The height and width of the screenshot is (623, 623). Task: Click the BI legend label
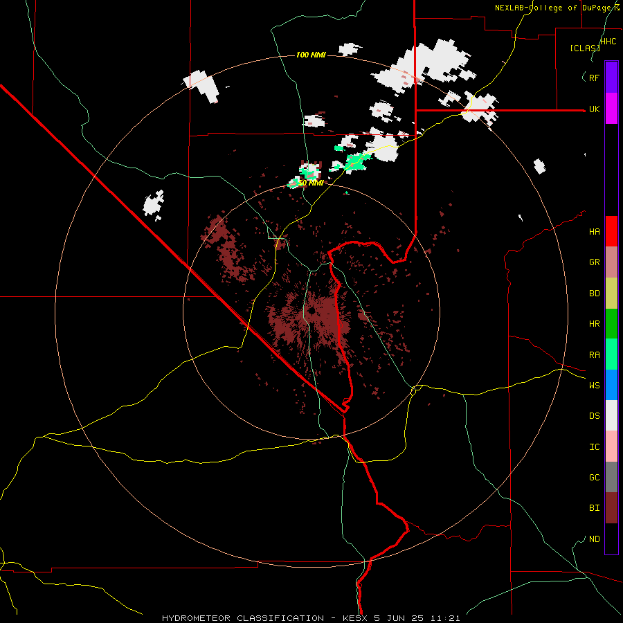pyautogui.click(x=594, y=508)
